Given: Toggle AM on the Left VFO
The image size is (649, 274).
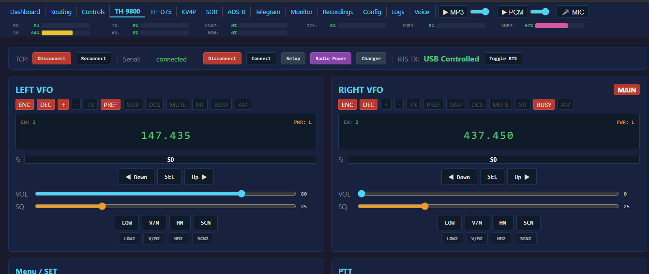Looking at the screenshot, I should [x=243, y=105].
